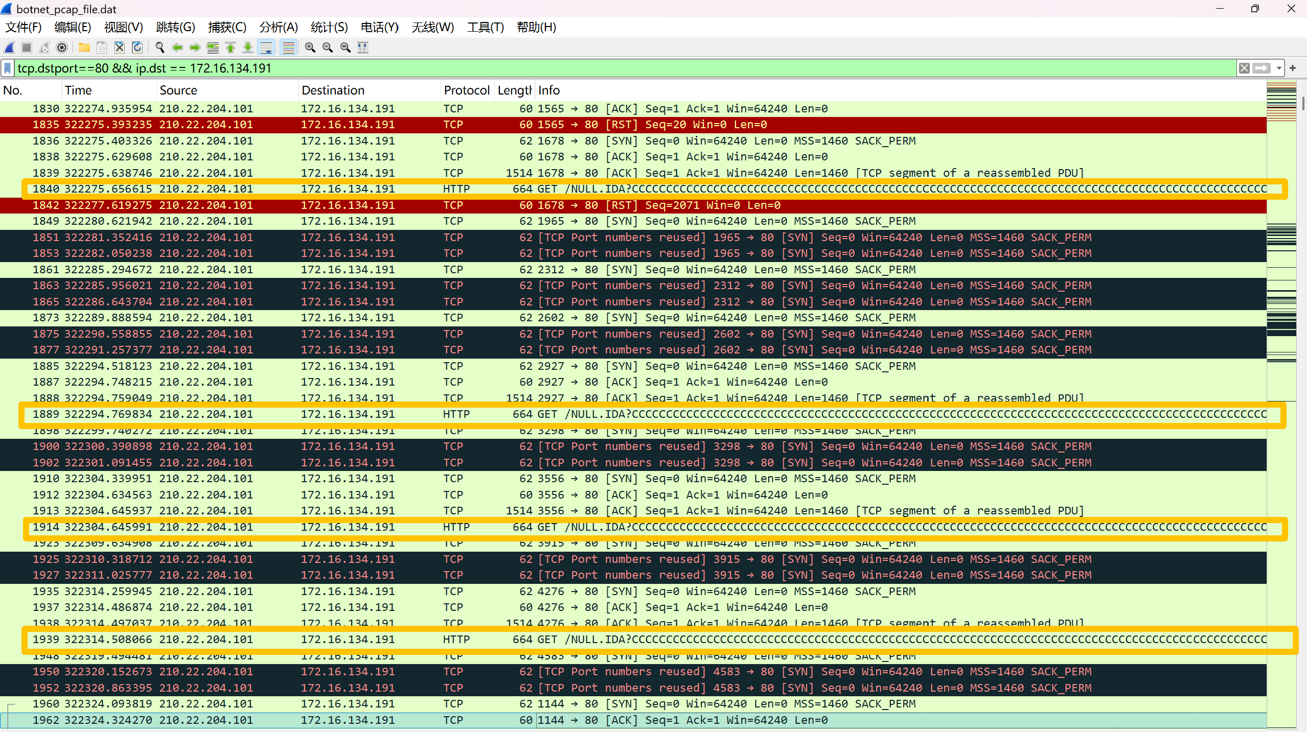
Task: Expand the recent display filter history dropdown
Action: 1278,68
